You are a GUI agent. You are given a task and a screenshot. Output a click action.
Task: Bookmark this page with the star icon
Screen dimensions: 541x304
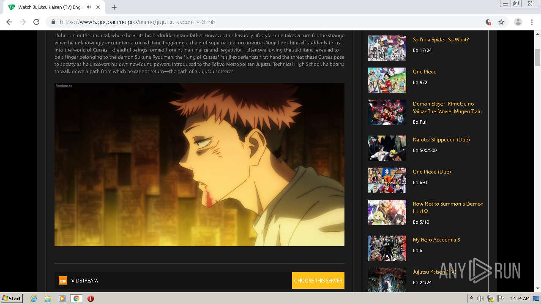501,22
